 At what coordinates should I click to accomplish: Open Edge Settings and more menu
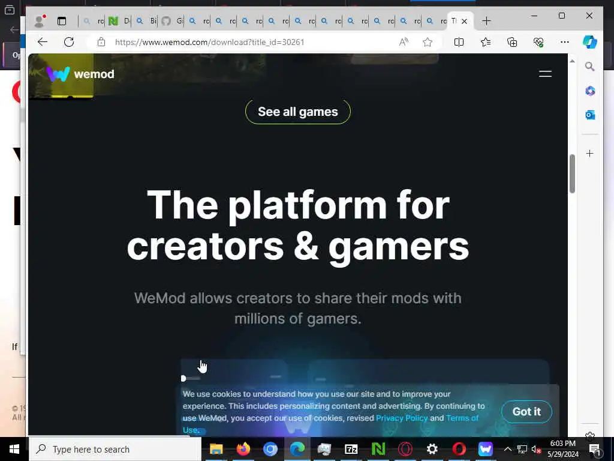click(565, 42)
